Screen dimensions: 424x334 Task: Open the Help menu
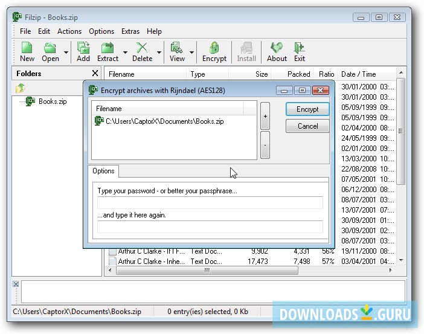pos(155,31)
